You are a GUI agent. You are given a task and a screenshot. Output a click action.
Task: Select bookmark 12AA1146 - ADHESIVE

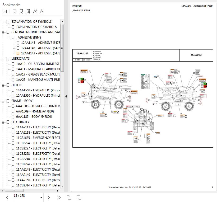[40, 48]
